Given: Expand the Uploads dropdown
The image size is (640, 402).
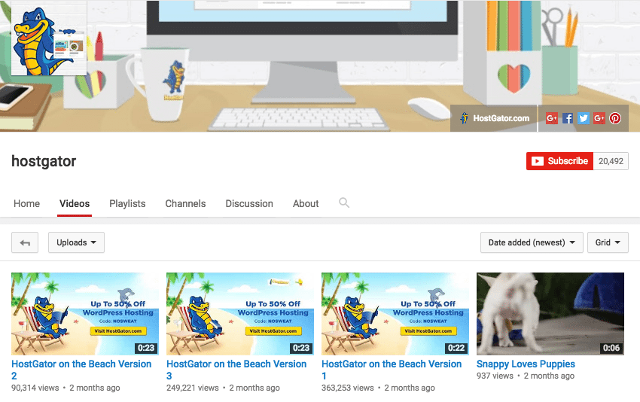Looking at the screenshot, I should (76, 242).
